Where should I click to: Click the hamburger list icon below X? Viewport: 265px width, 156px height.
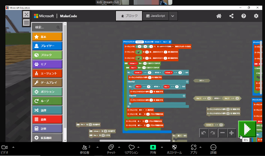pos(26,22)
